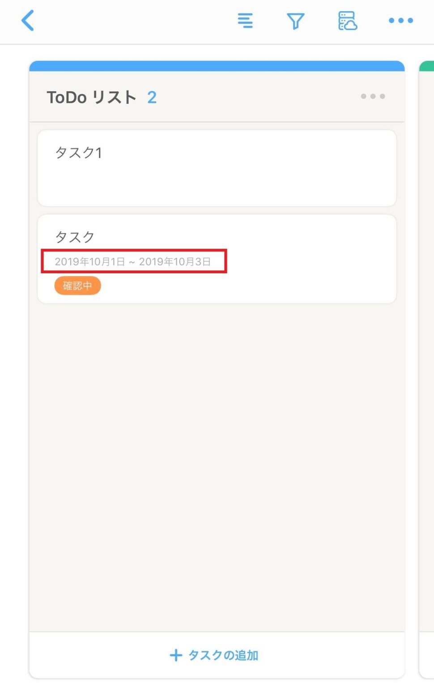This screenshot has width=434, height=687.
Task: Tap the end date 2019年10月3日
Action: click(x=174, y=262)
